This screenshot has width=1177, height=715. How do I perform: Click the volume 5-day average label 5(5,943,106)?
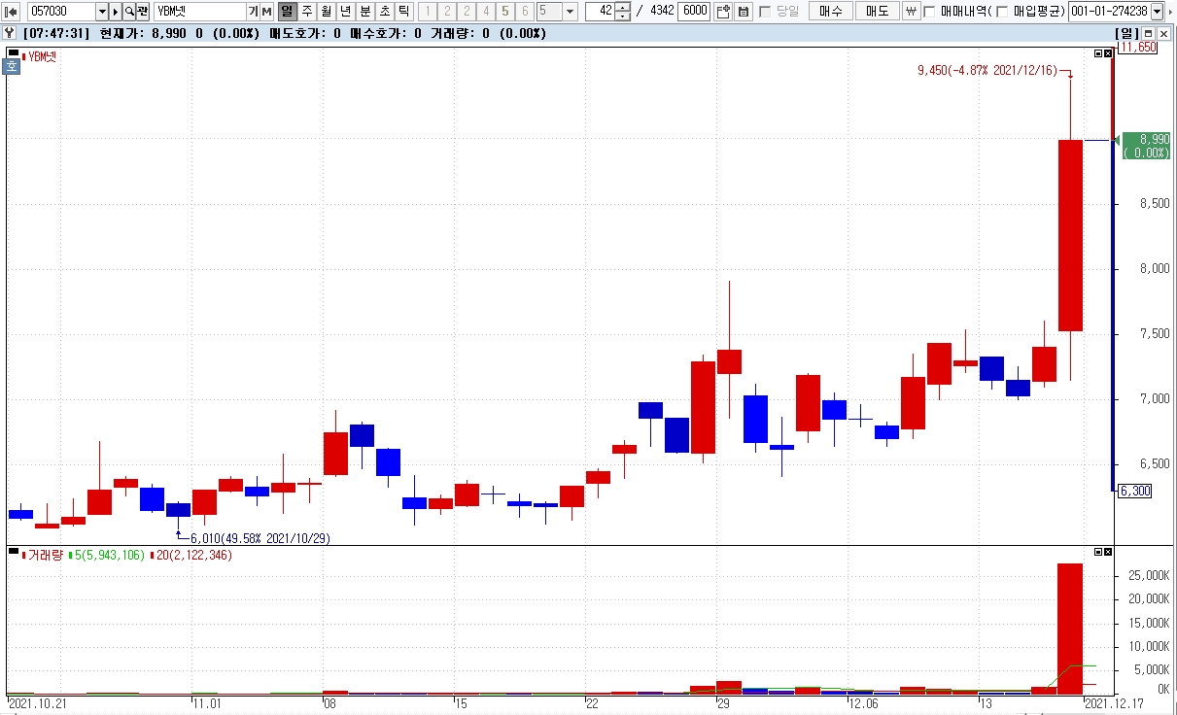pos(109,555)
